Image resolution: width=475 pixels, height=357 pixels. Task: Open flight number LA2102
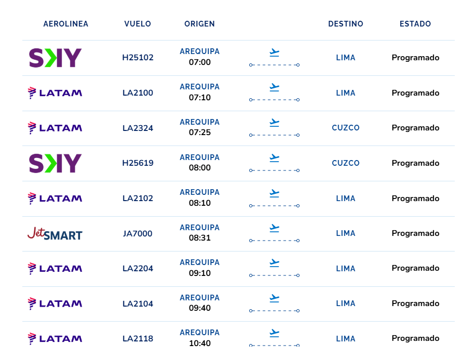point(138,199)
